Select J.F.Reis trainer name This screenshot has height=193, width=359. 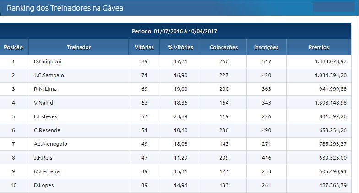(43, 158)
